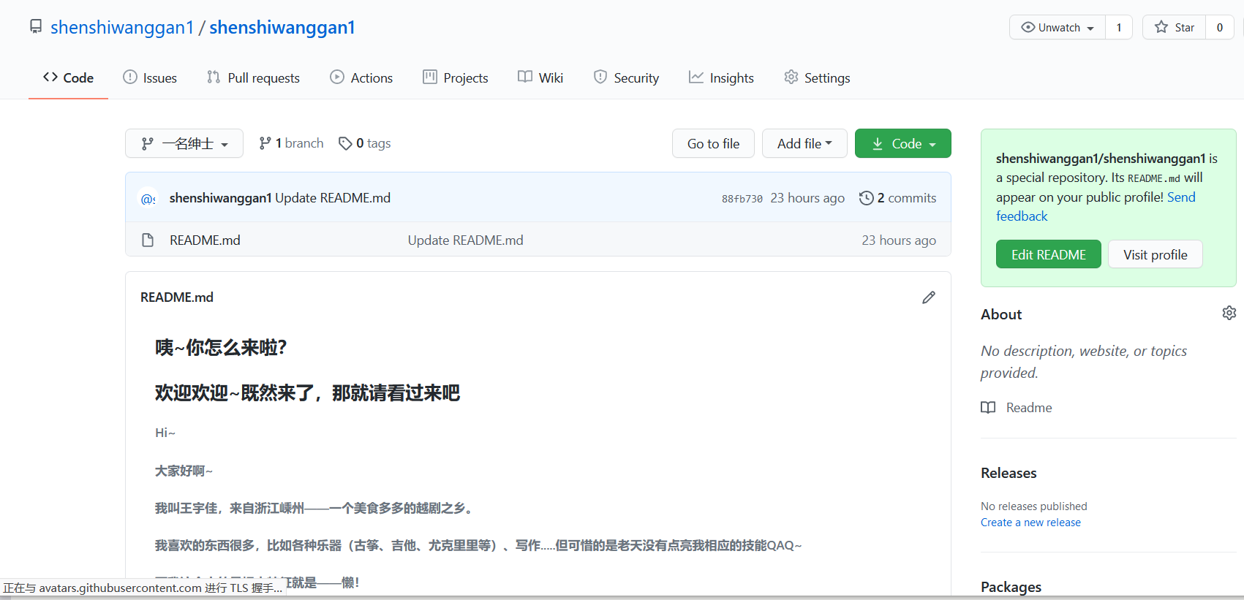Click the 23 hours ago text in README.md row
1244x600 pixels.
pyautogui.click(x=899, y=240)
